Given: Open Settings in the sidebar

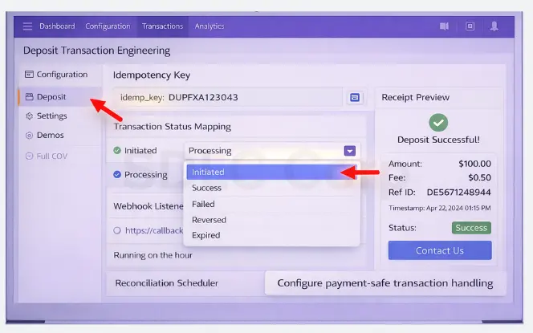Looking at the screenshot, I should point(60,116).
